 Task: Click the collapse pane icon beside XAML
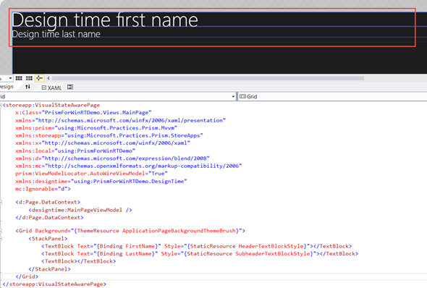(x=70, y=87)
